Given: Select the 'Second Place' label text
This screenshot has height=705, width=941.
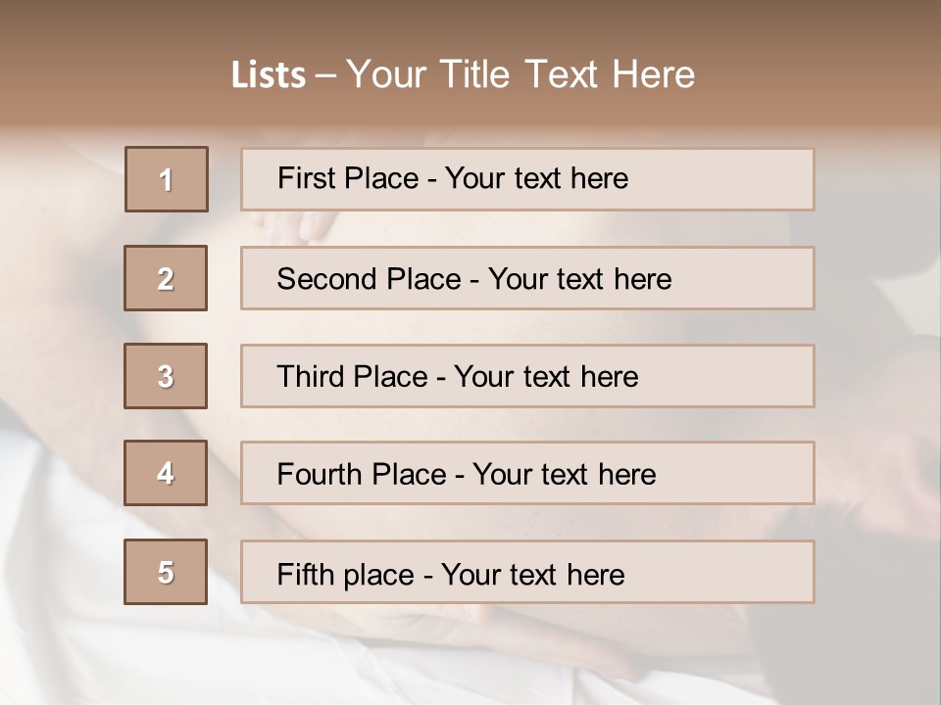Looking at the screenshot, I should (370, 279).
